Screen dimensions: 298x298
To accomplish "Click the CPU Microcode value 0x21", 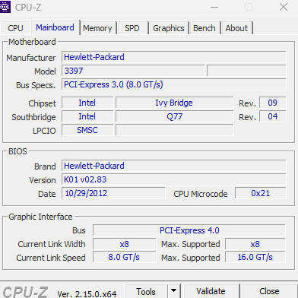I will coord(261,193).
